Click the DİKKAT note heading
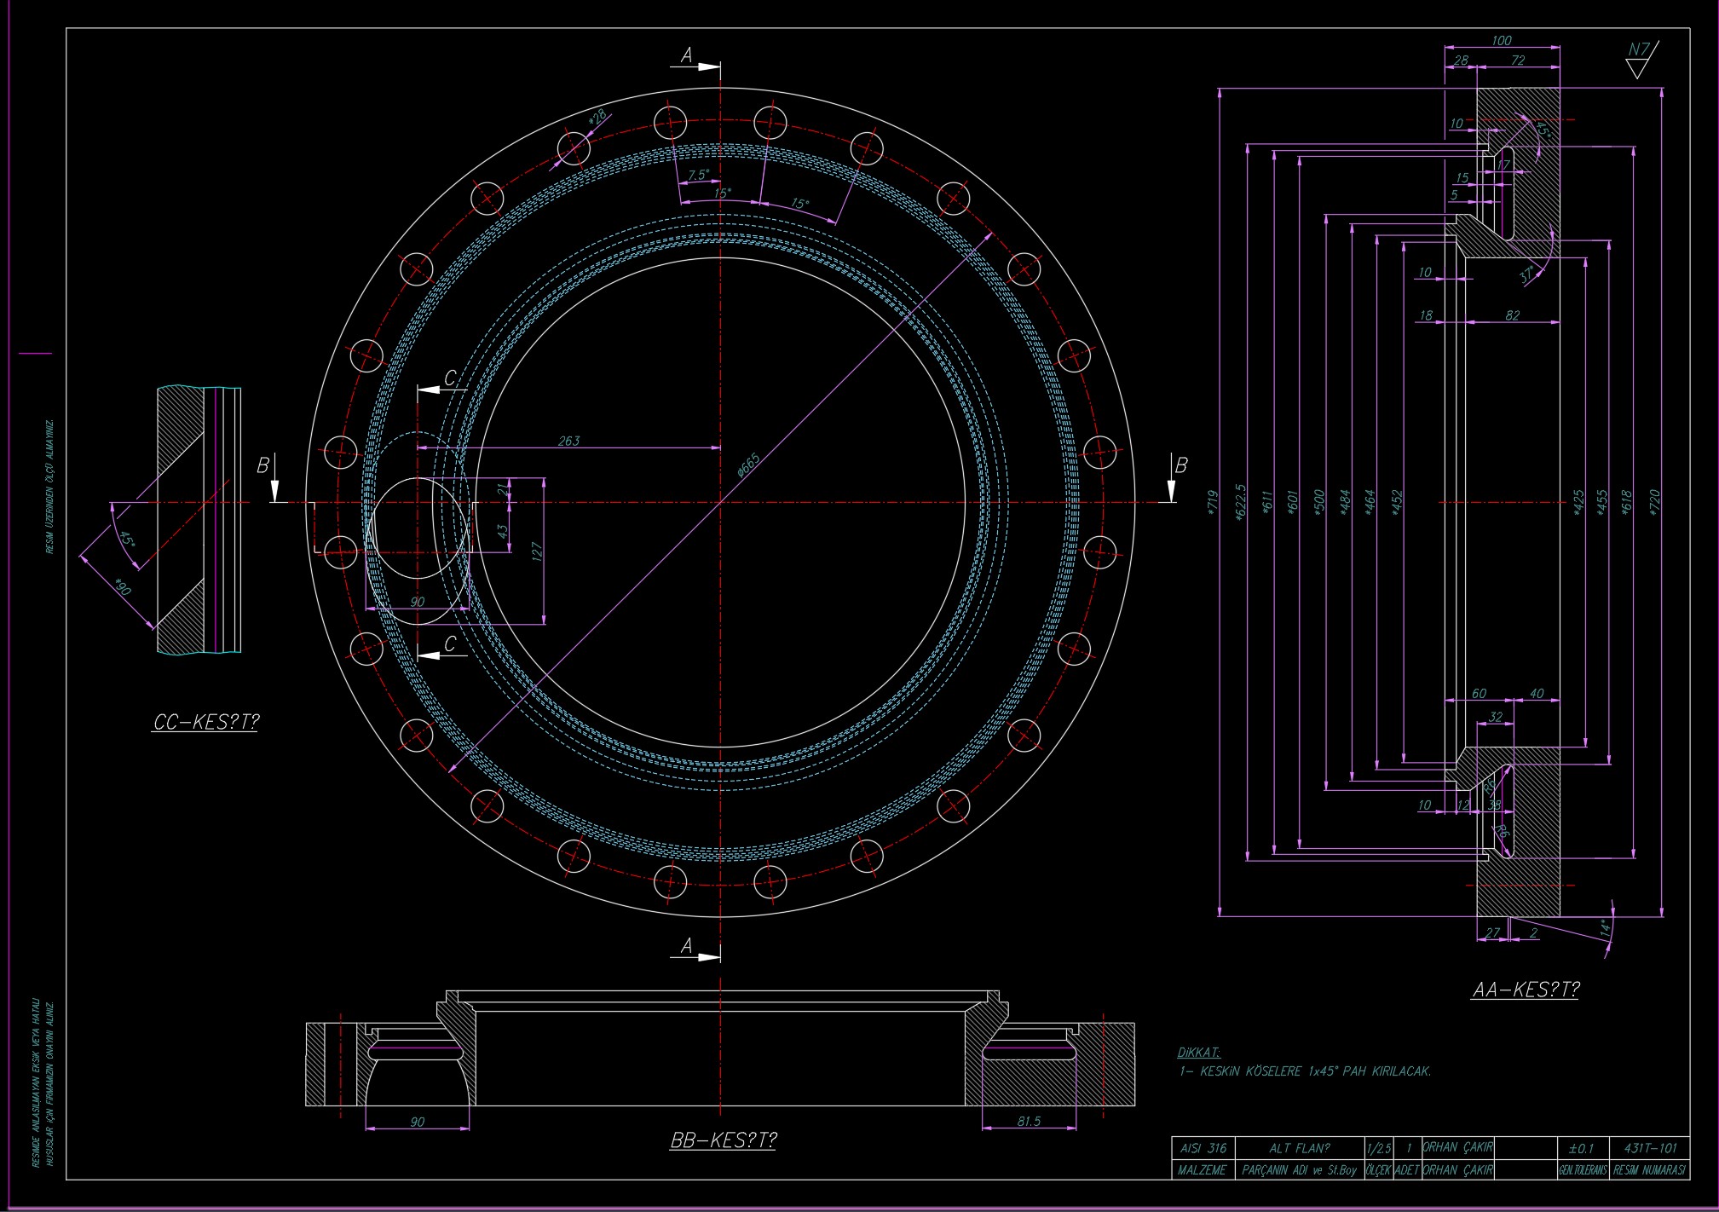 point(1198,1053)
